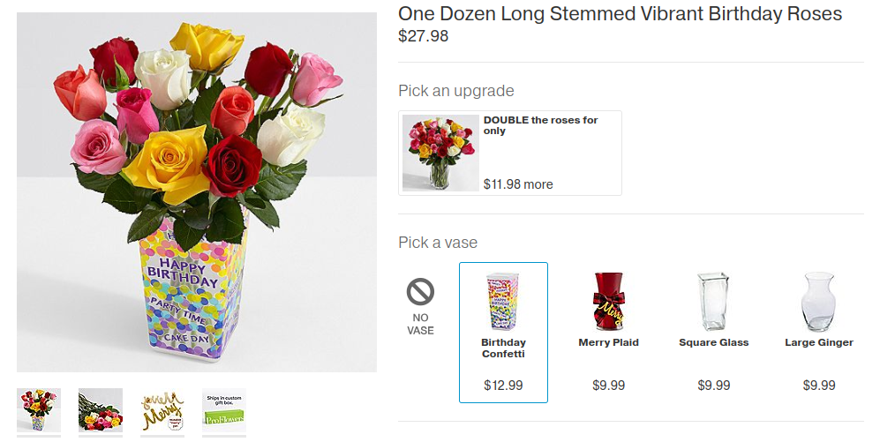The height and width of the screenshot is (442, 880).
Task: Click the product title heading
Action: pos(620,14)
